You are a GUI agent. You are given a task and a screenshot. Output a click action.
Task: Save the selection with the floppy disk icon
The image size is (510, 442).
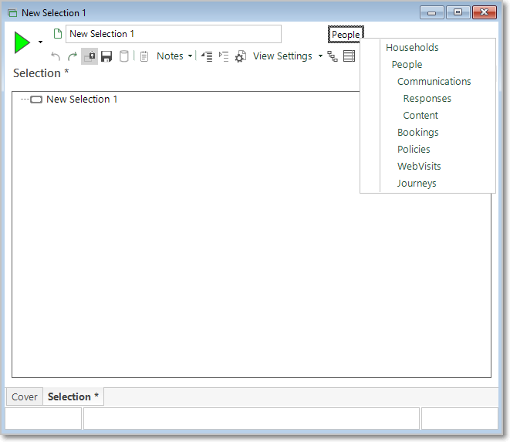pyautogui.click(x=106, y=56)
